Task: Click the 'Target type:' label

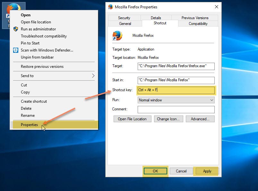Action: [121, 49]
